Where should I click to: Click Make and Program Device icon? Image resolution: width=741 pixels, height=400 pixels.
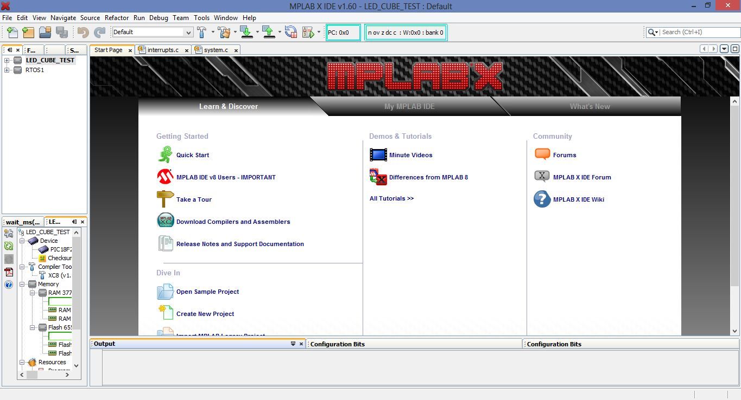click(x=247, y=33)
